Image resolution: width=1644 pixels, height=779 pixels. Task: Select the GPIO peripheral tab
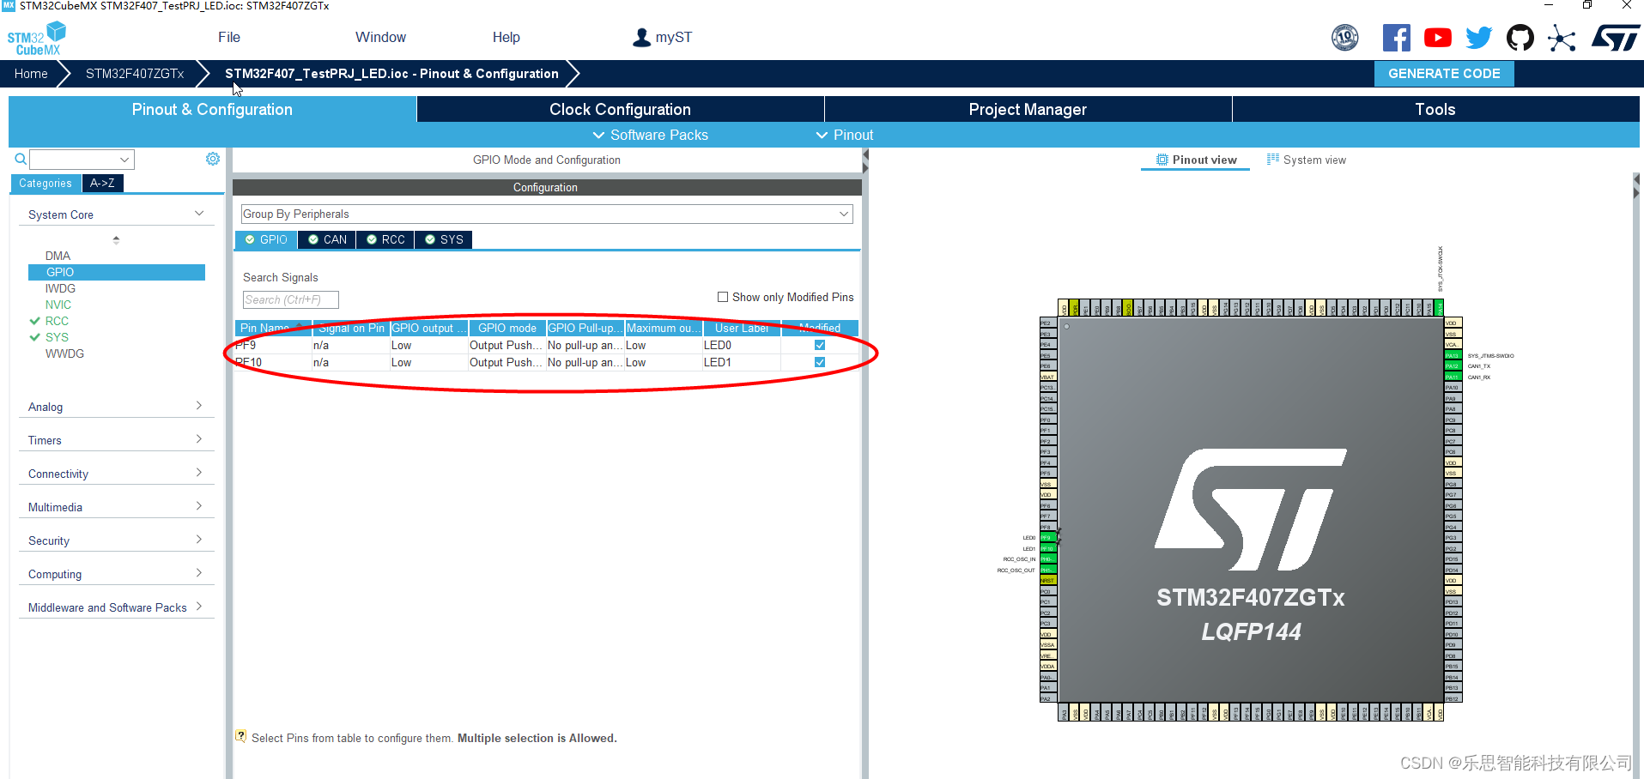pos(266,239)
